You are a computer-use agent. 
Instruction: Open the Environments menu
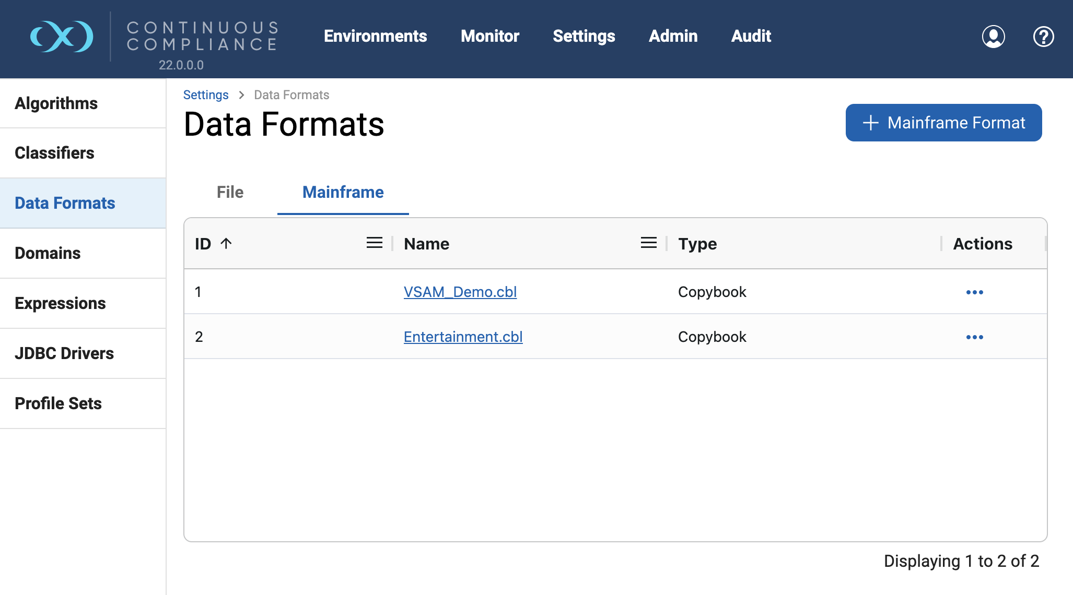pyautogui.click(x=375, y=36)
